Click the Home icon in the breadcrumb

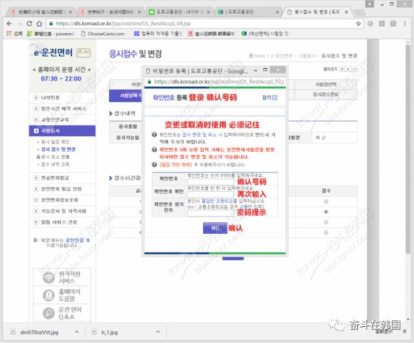(x=252, y=56)
